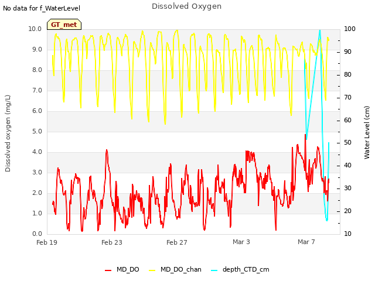375x281 pixels.
Task: Click the Feb 19 x-axis label
Action: pyautogui.click(x=47, y=242)
